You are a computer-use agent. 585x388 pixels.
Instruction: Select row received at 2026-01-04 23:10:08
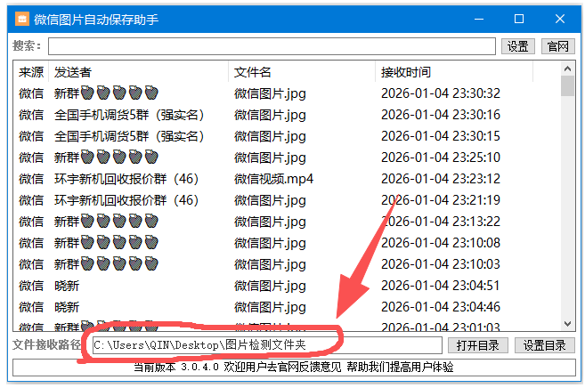[288, 243]
